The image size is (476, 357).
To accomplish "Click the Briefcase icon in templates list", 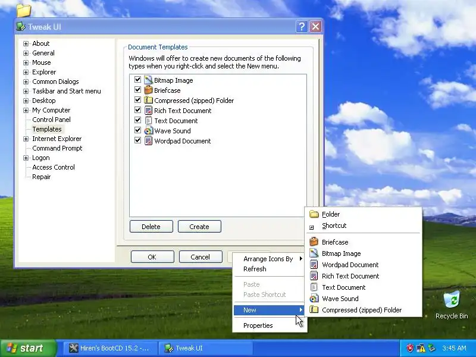I will pyautogui.click(x=148, y=90).
